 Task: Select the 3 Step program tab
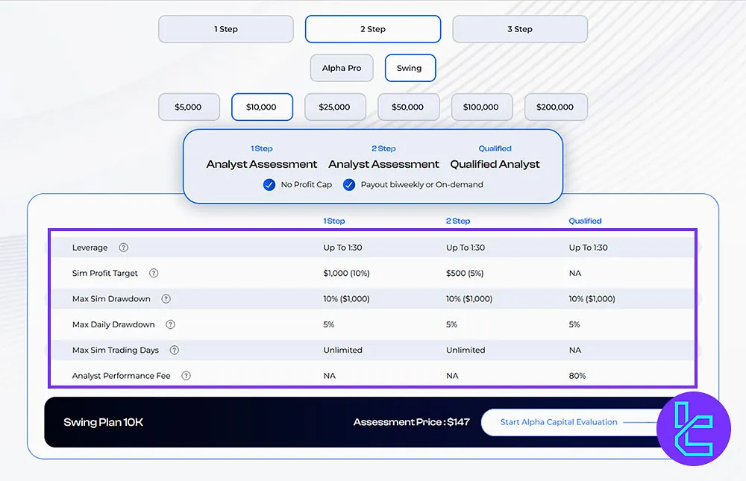pos(520,29)
